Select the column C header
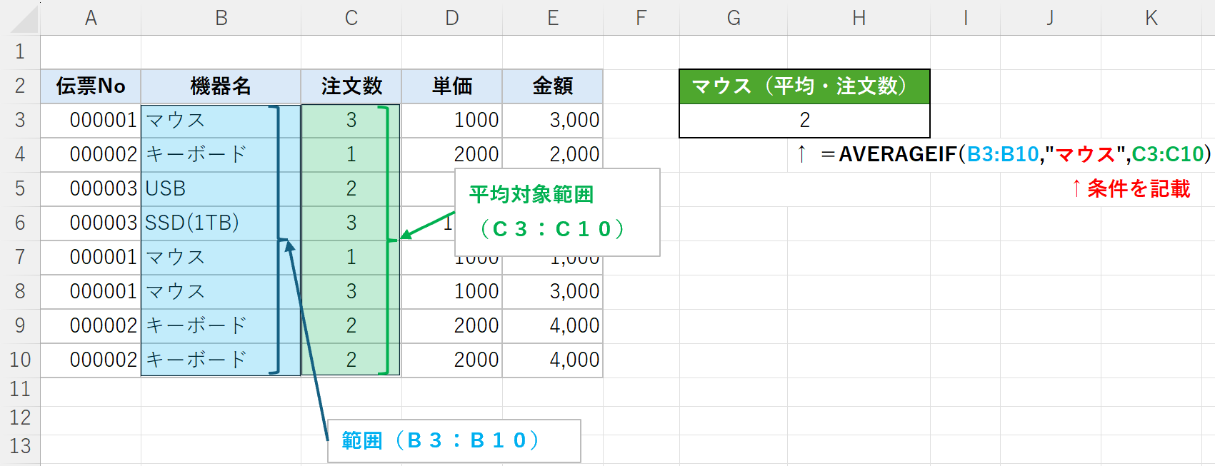This screenshot has width=1215, height=466. tap(351, 18)
